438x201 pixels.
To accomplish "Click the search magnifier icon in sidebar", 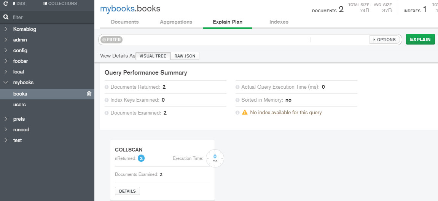I will click(6, 17).
